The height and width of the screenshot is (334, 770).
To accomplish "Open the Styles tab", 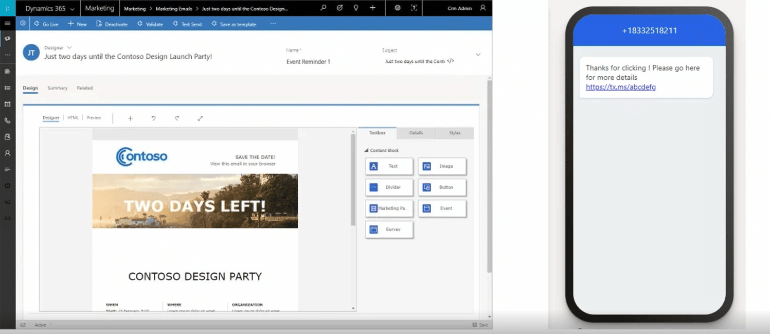I will pos(455,133).
